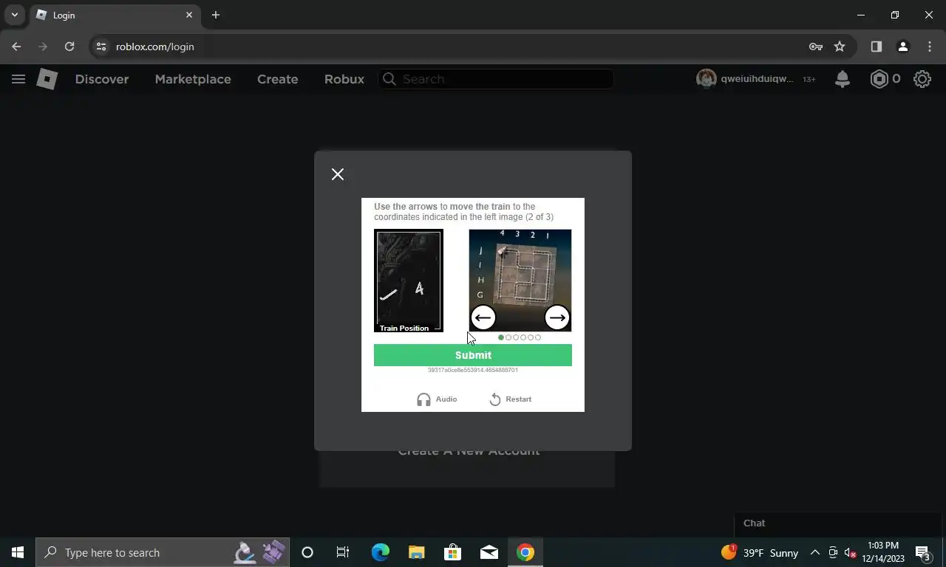946x567 pixels.
Task: View site information for roblox.com
Action: tap(101, 47)
